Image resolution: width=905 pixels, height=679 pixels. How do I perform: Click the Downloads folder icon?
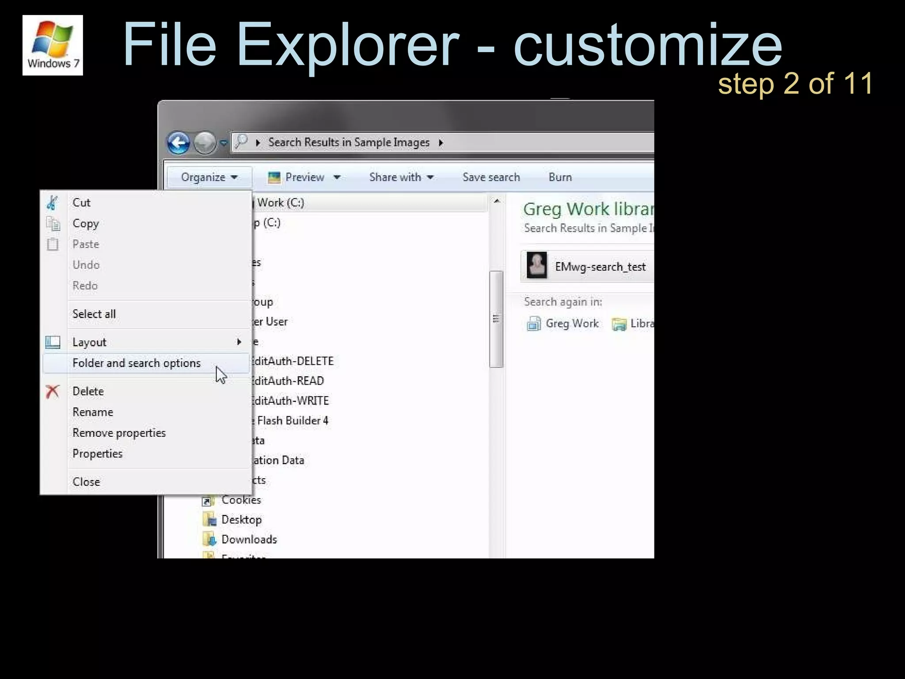point(209,539)
